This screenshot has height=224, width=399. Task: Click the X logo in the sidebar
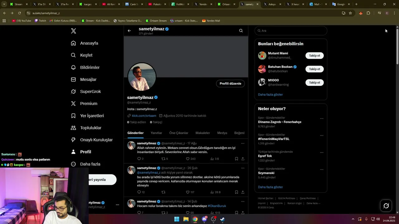[x=74, y=31]
